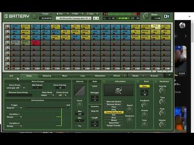
Task: Open the Voice Group dropdown
Action: click(16, 88)
